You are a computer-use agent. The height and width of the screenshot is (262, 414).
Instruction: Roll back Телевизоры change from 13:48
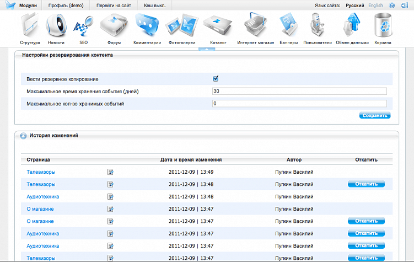[x=365, y=184]
